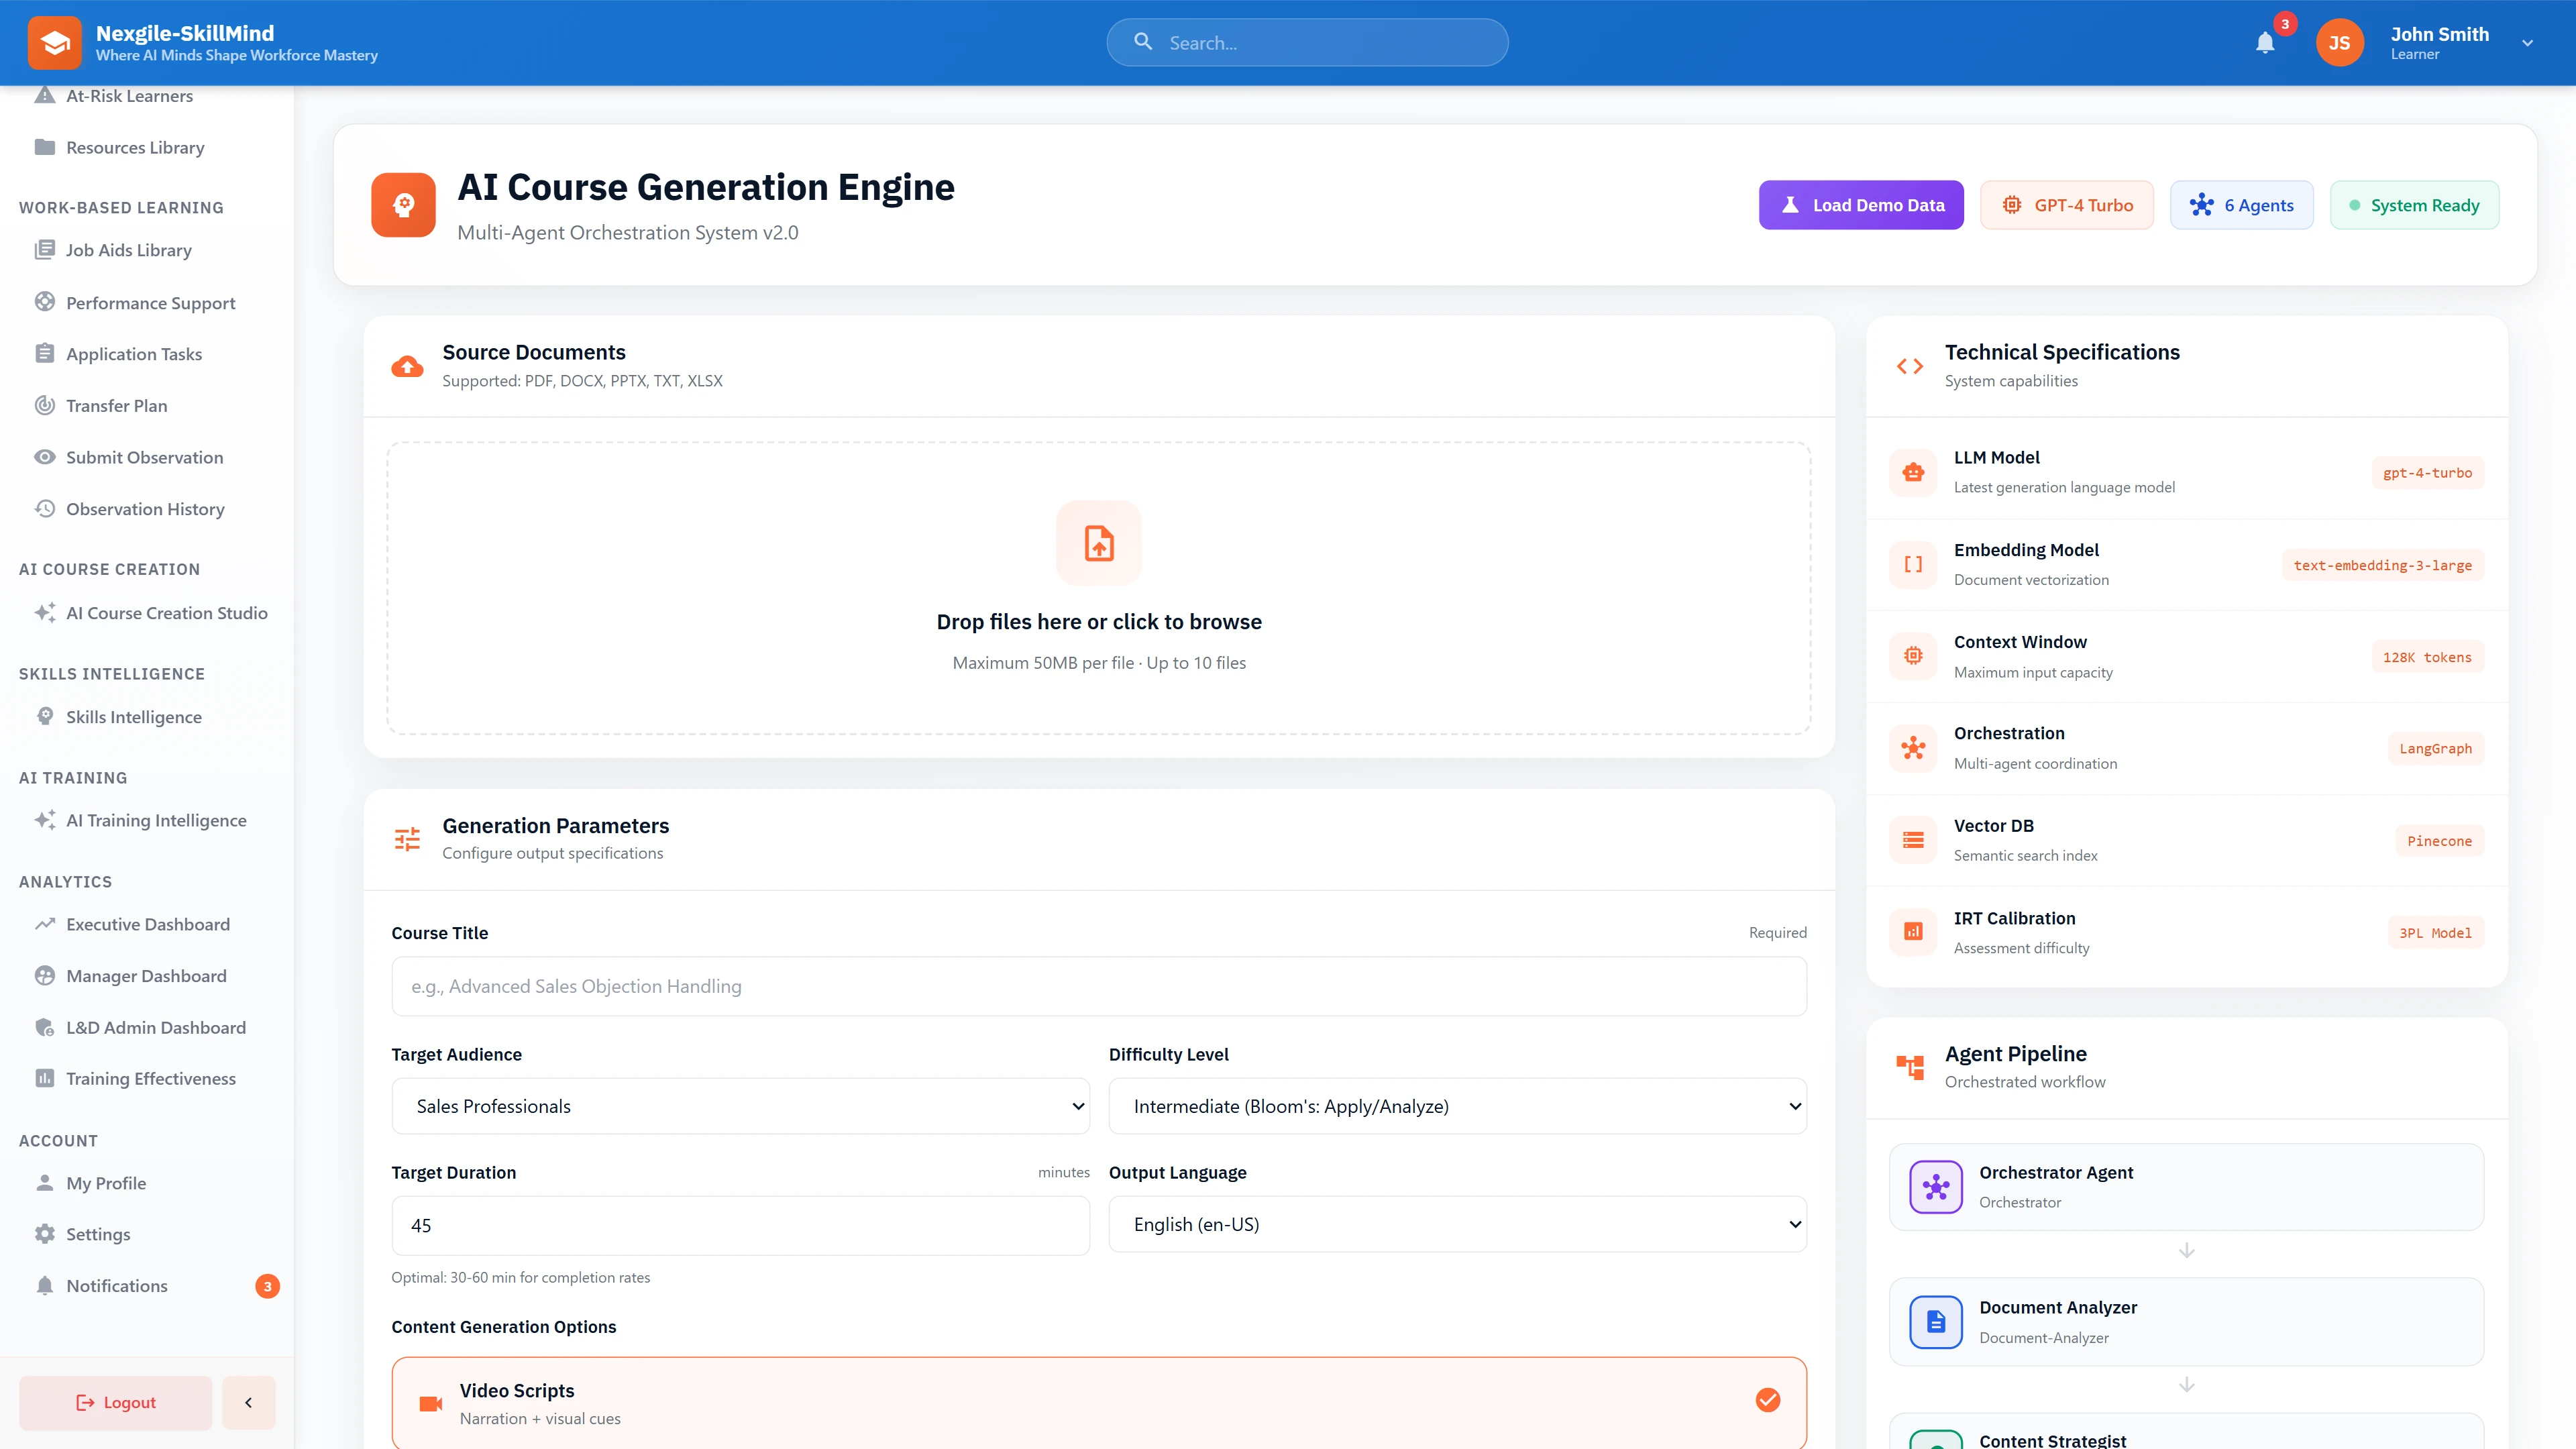Click the upload icon beside Source Documents
This screenshot has height=1449, width=2576.
coord(406,366)
